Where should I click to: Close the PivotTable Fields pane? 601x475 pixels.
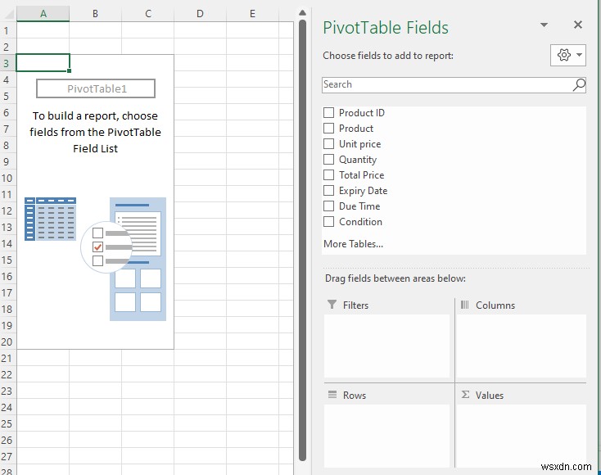(578, 25)
